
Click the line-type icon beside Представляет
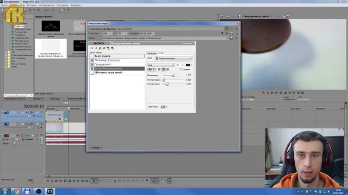[x=92, y=64]
